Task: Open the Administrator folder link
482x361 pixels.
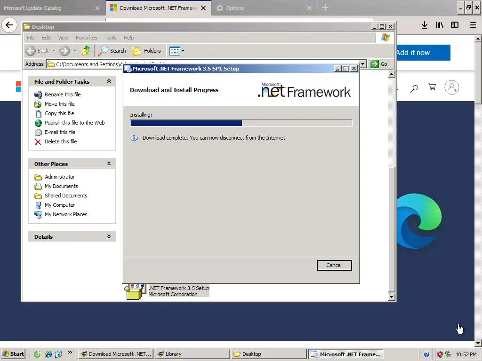Action: [60, 177]
